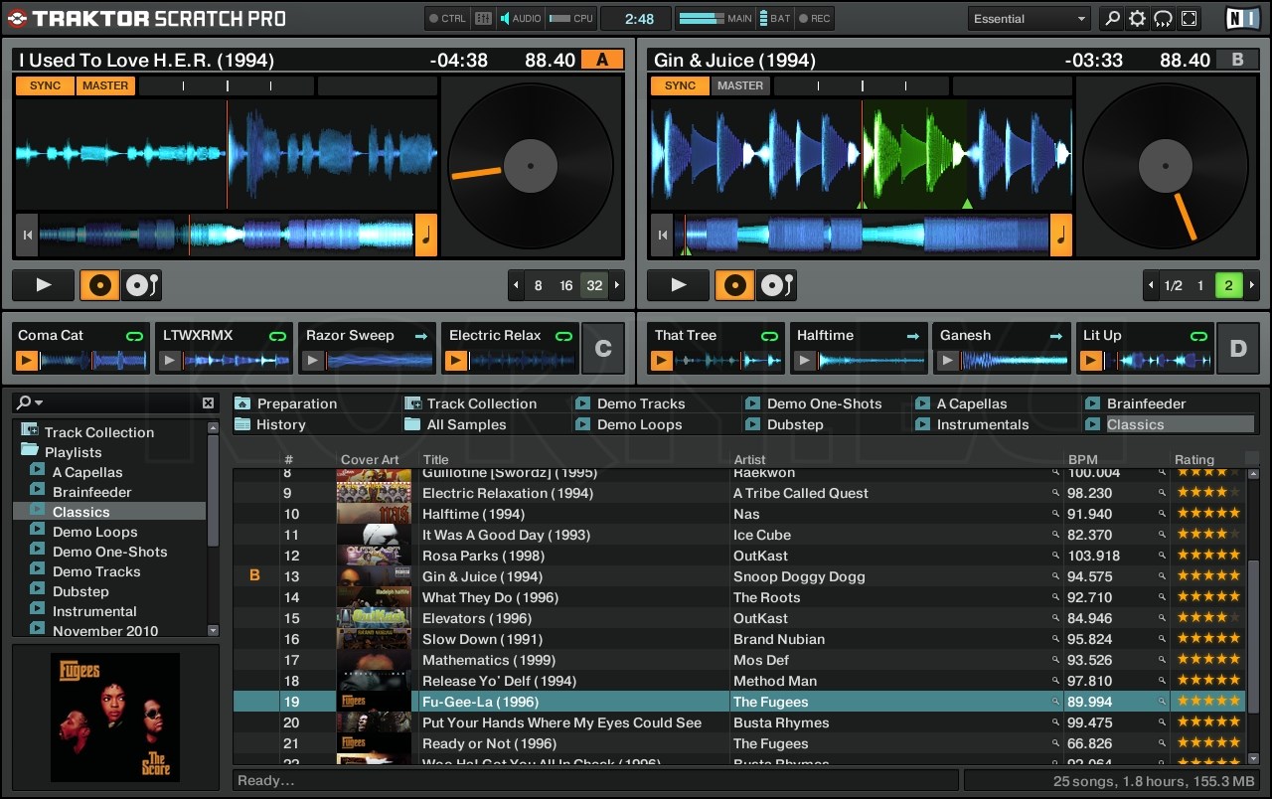Image resolution: width=1272 pixels, height=799 pixels.
Task: Click the loop size 16 value on deck A
Action: pyautogui.click(x=566, y=285)
